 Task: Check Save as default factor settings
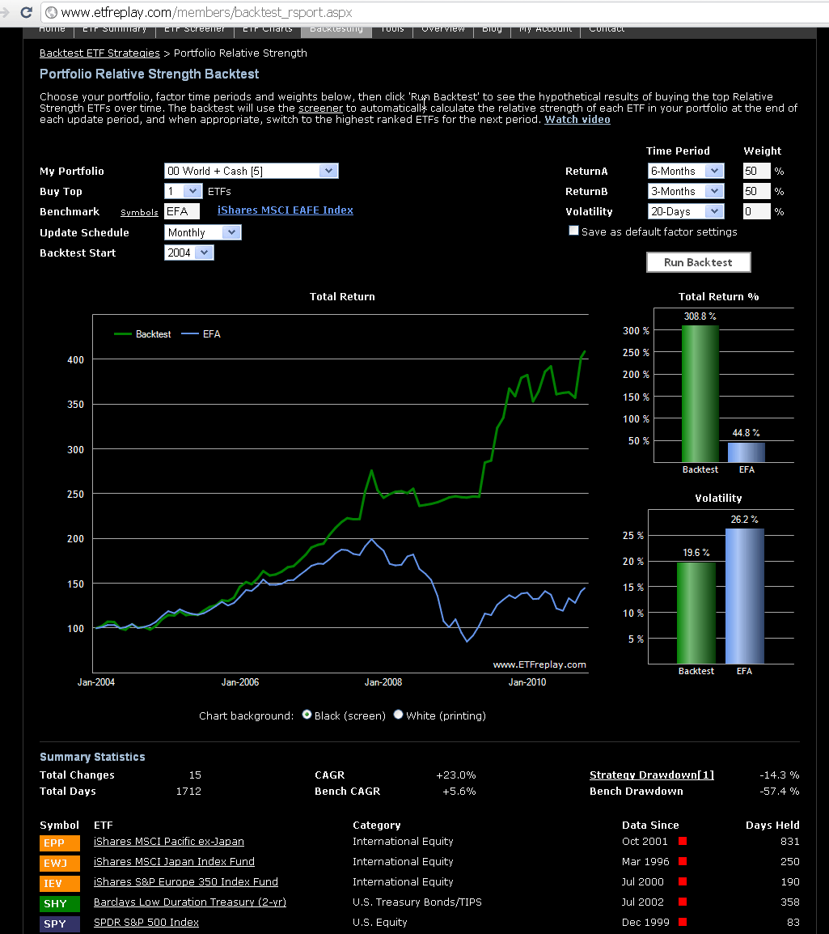(573, 231)
